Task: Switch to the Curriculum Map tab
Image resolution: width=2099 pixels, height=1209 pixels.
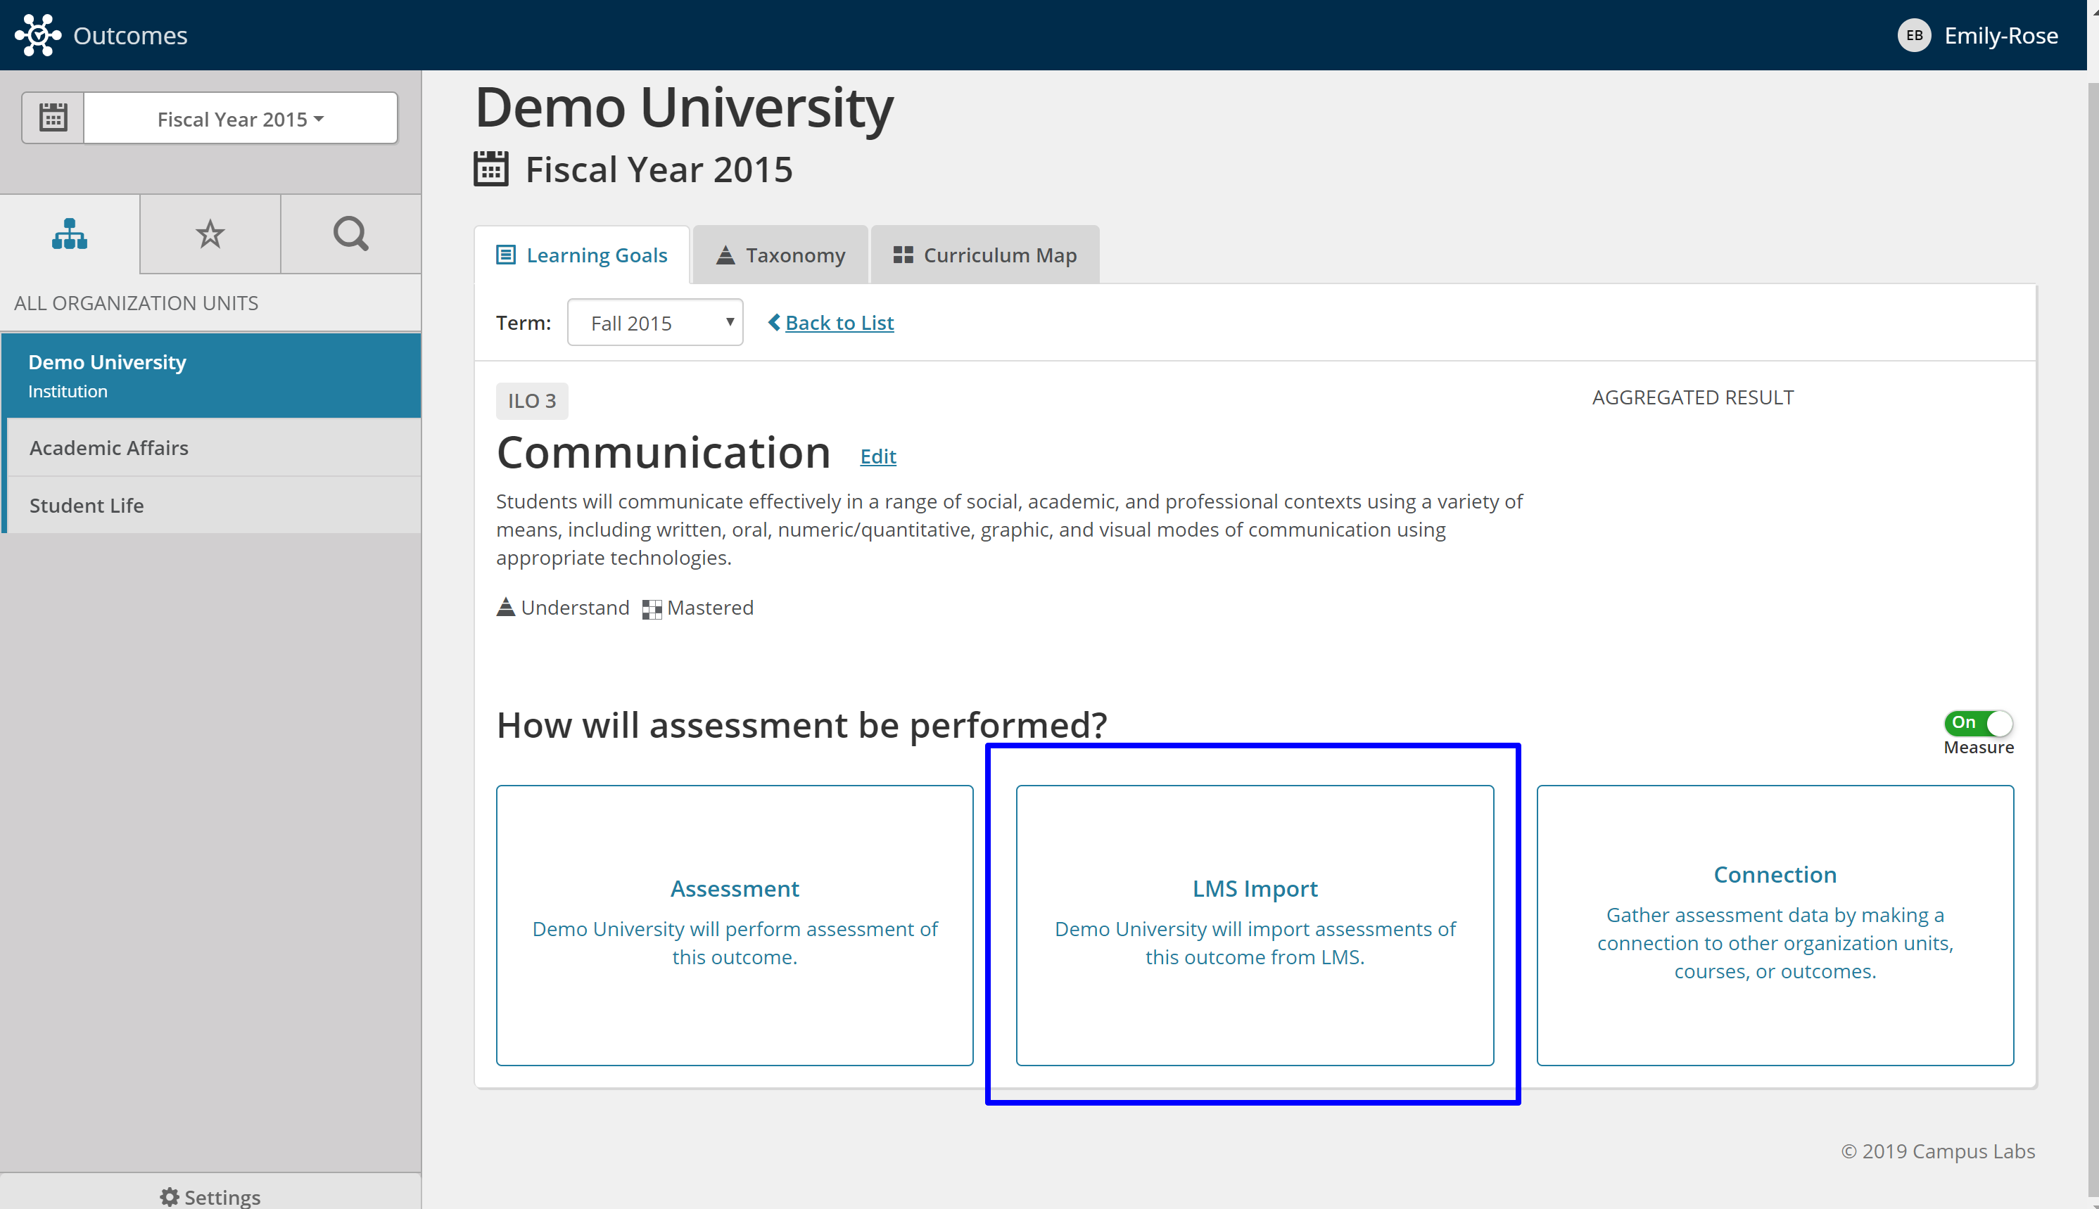Action: 985,255
